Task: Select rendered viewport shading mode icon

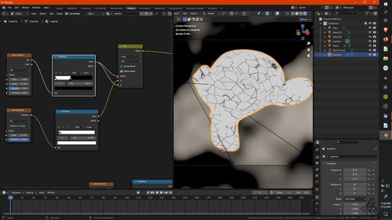Action: [305, 13]
